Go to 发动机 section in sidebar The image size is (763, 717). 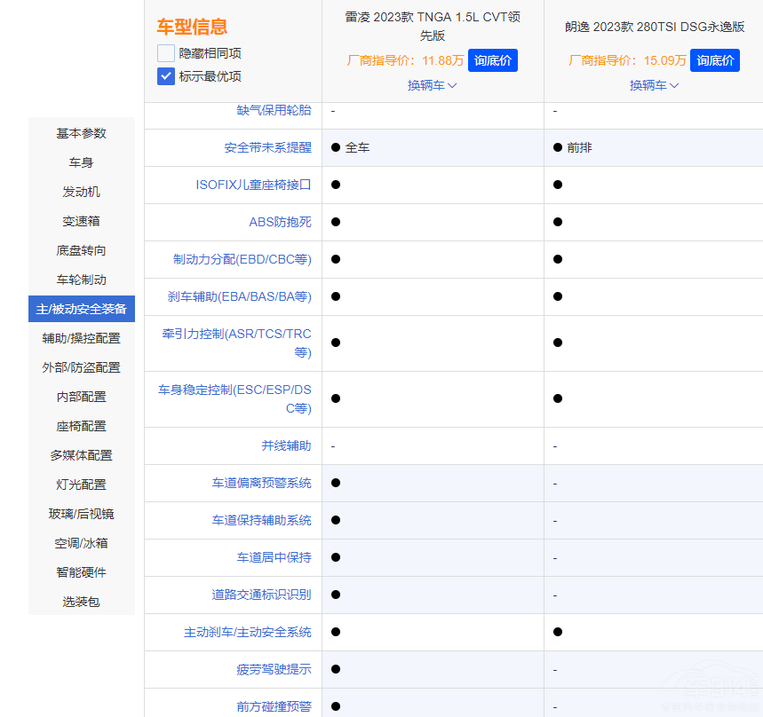pyautogui.click(x=82, y=192)
